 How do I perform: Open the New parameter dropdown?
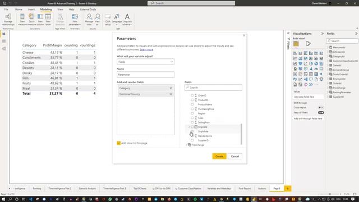coord(75,20)
